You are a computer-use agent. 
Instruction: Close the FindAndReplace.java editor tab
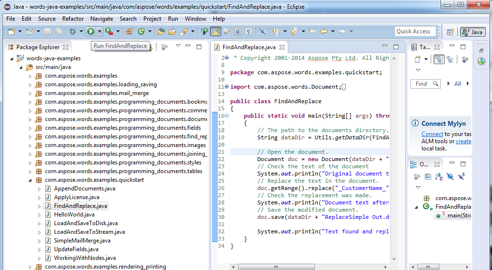coord(282,47)
